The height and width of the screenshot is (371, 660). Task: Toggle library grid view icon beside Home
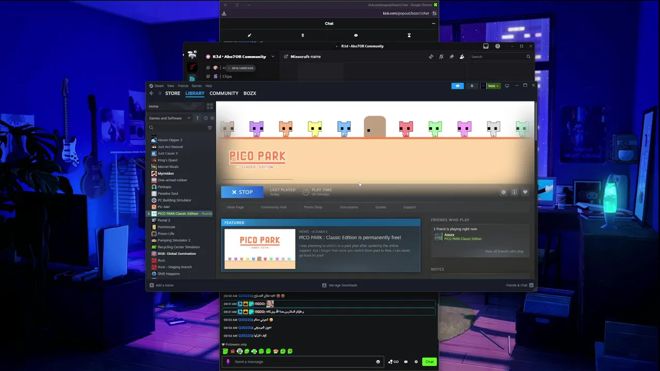point(209,106)
